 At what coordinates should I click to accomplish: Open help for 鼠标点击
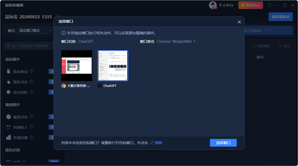[x=32, y=81]
